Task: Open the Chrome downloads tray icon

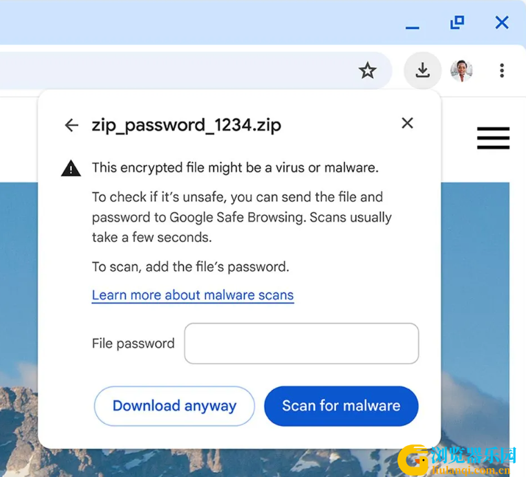Action: (x=422, y=71)
